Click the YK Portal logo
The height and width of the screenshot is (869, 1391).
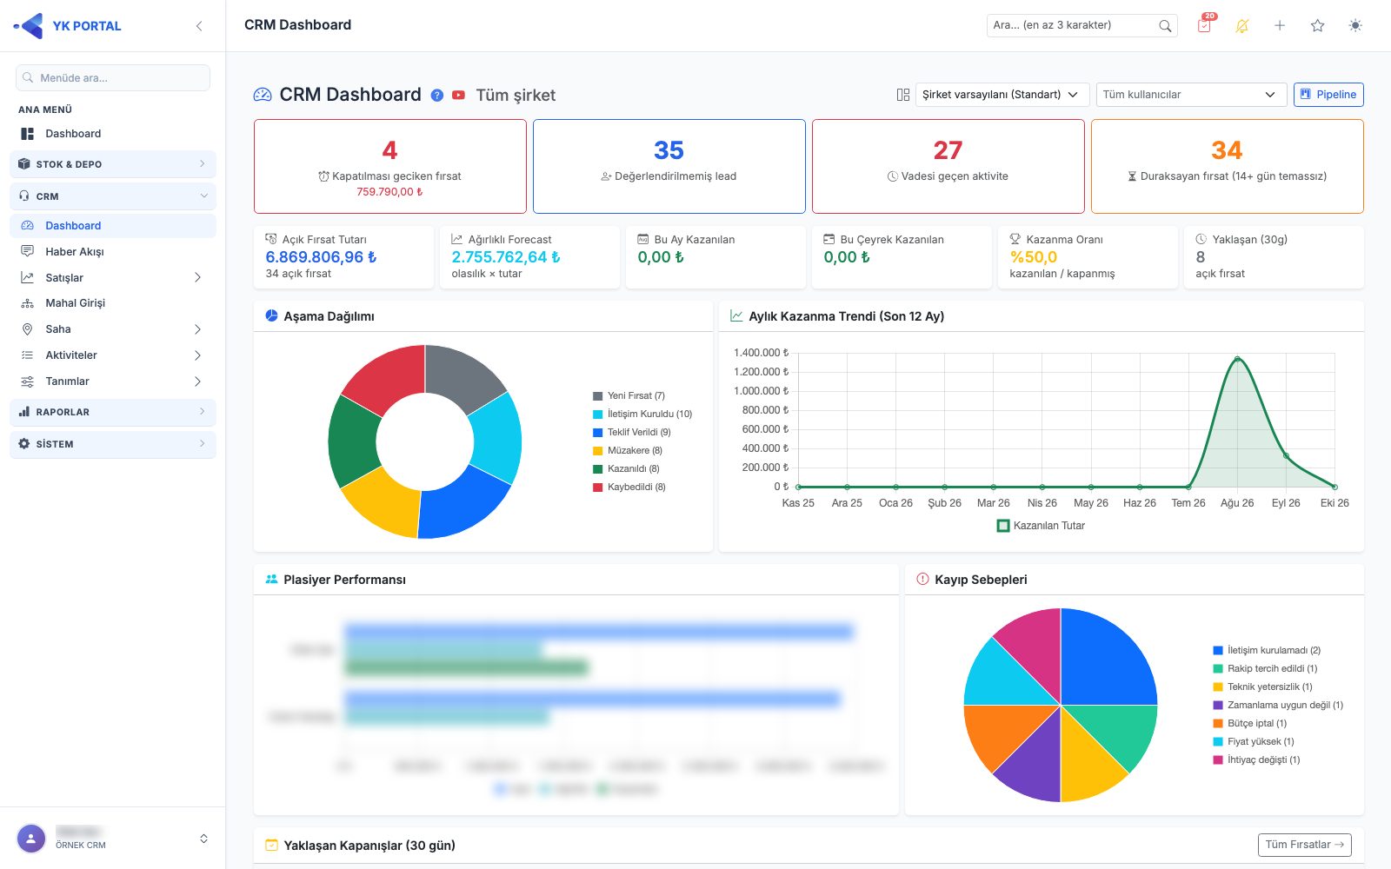(68, 26)
